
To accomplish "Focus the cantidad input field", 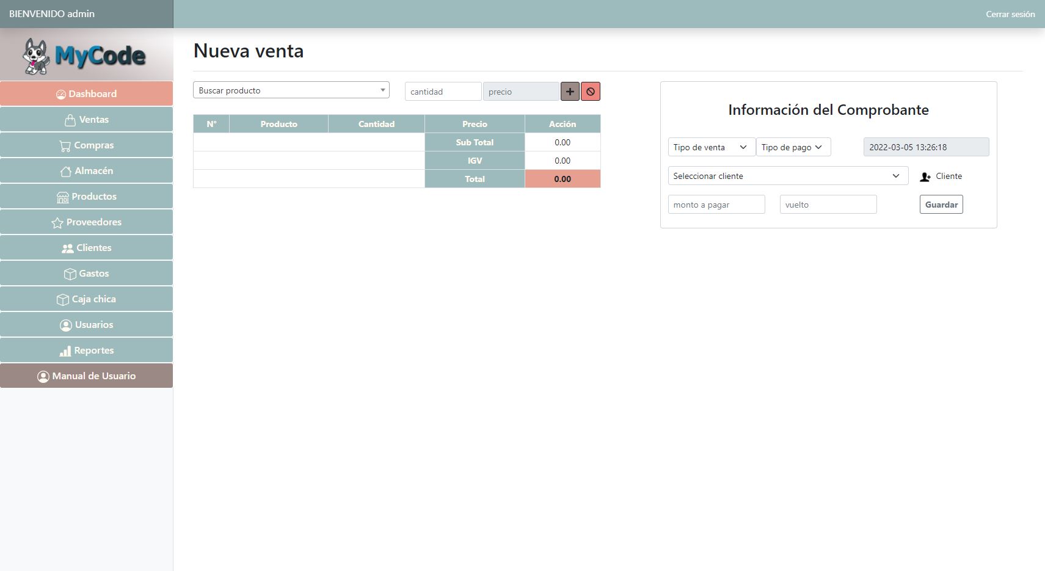I will (x=443, y=92).
